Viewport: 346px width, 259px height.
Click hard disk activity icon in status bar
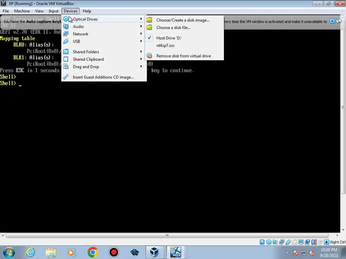(x=262, y=242)
